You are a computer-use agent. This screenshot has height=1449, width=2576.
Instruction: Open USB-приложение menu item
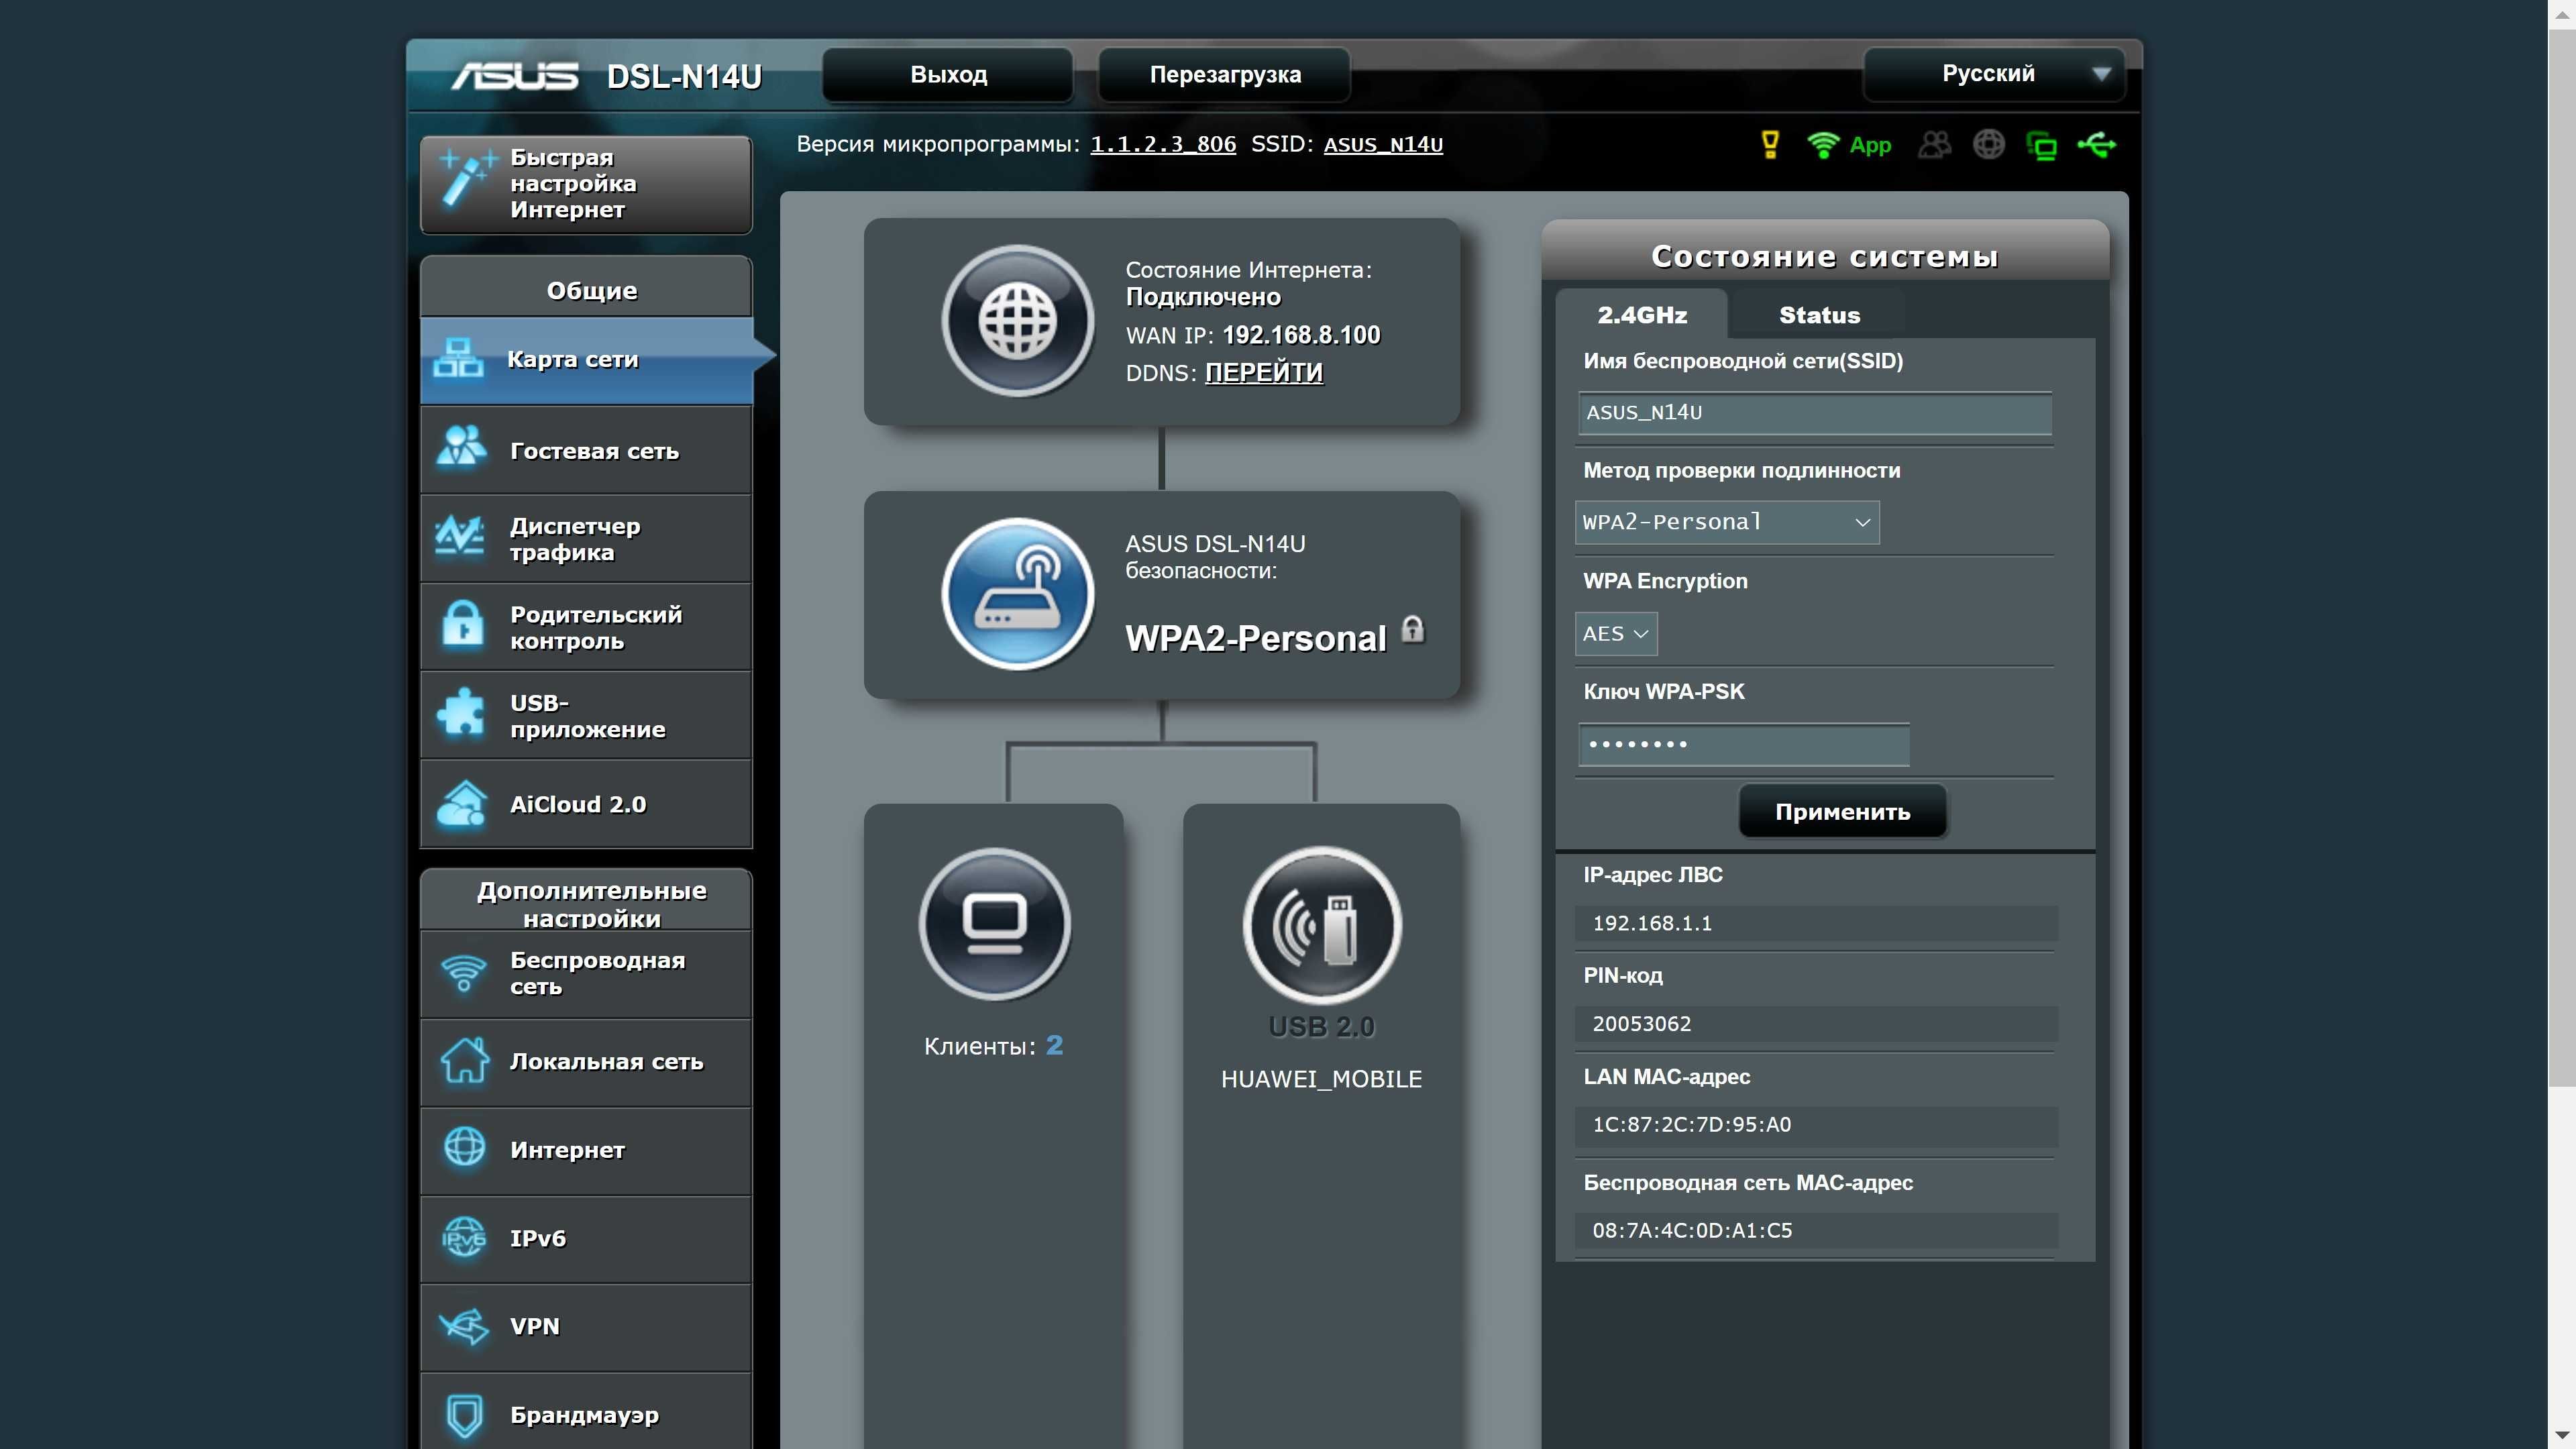click(x=586, y=716)
